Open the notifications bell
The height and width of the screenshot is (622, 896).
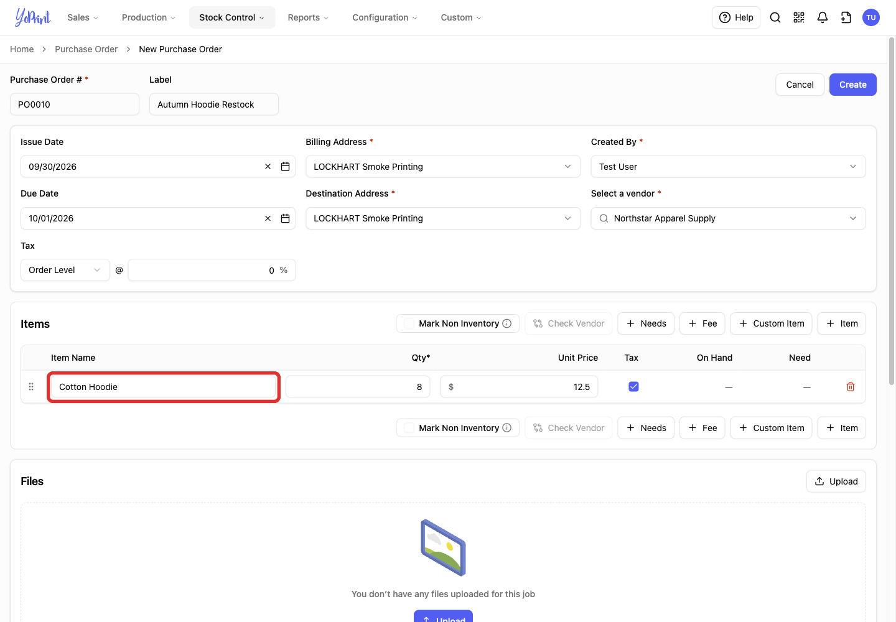[823, 17]
